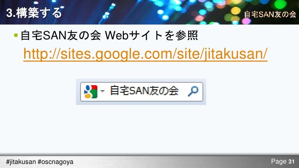The width and height of the screenshot is (299, 168).
Task: Click the #jitakusan hashtag in footer
Action: [x=21, y=162]
